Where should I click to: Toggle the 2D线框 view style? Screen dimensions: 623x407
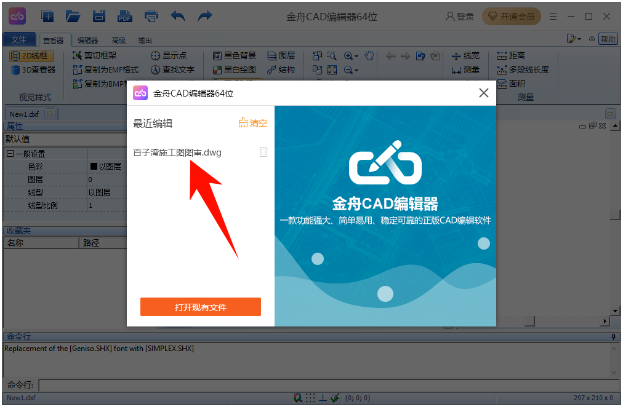pyautogui.click(x=32, y=56)
